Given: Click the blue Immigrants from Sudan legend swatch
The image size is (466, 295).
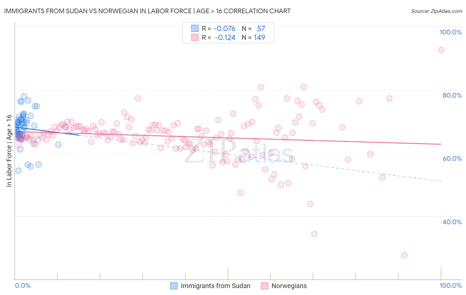Looking at the screenshot, I should click(174, 286).
